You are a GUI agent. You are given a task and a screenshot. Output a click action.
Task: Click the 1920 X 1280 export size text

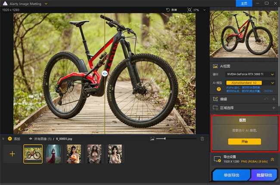[x=231, y=161]
